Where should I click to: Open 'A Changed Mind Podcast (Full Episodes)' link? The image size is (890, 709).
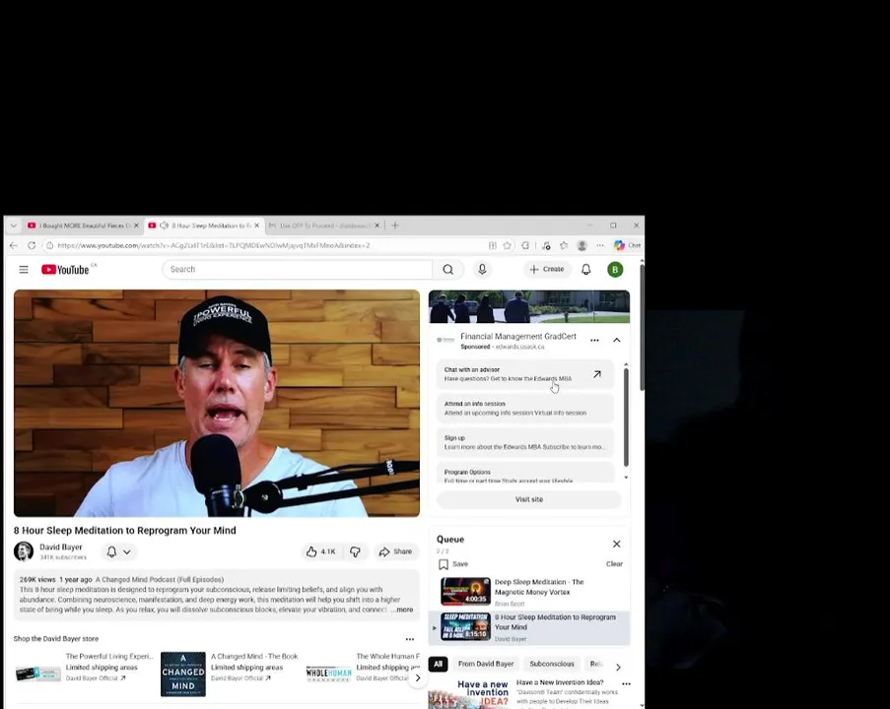tap(160, 580)
